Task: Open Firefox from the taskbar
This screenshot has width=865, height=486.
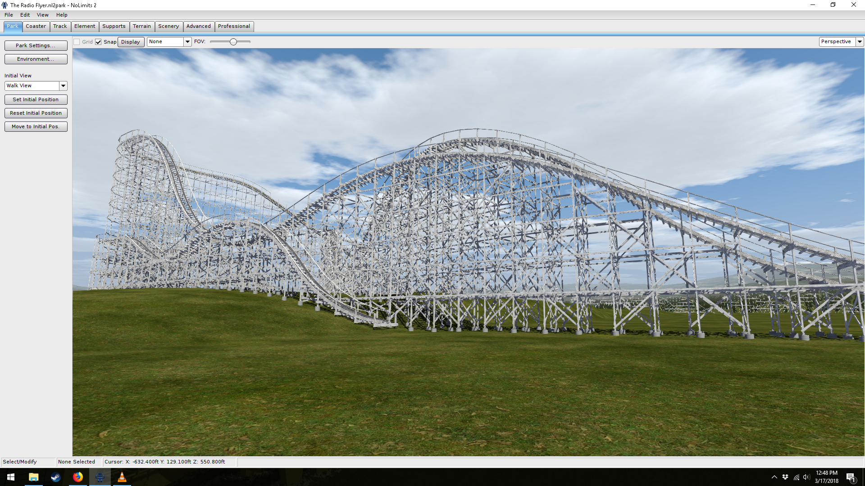Action: click(x=77, y=477)
